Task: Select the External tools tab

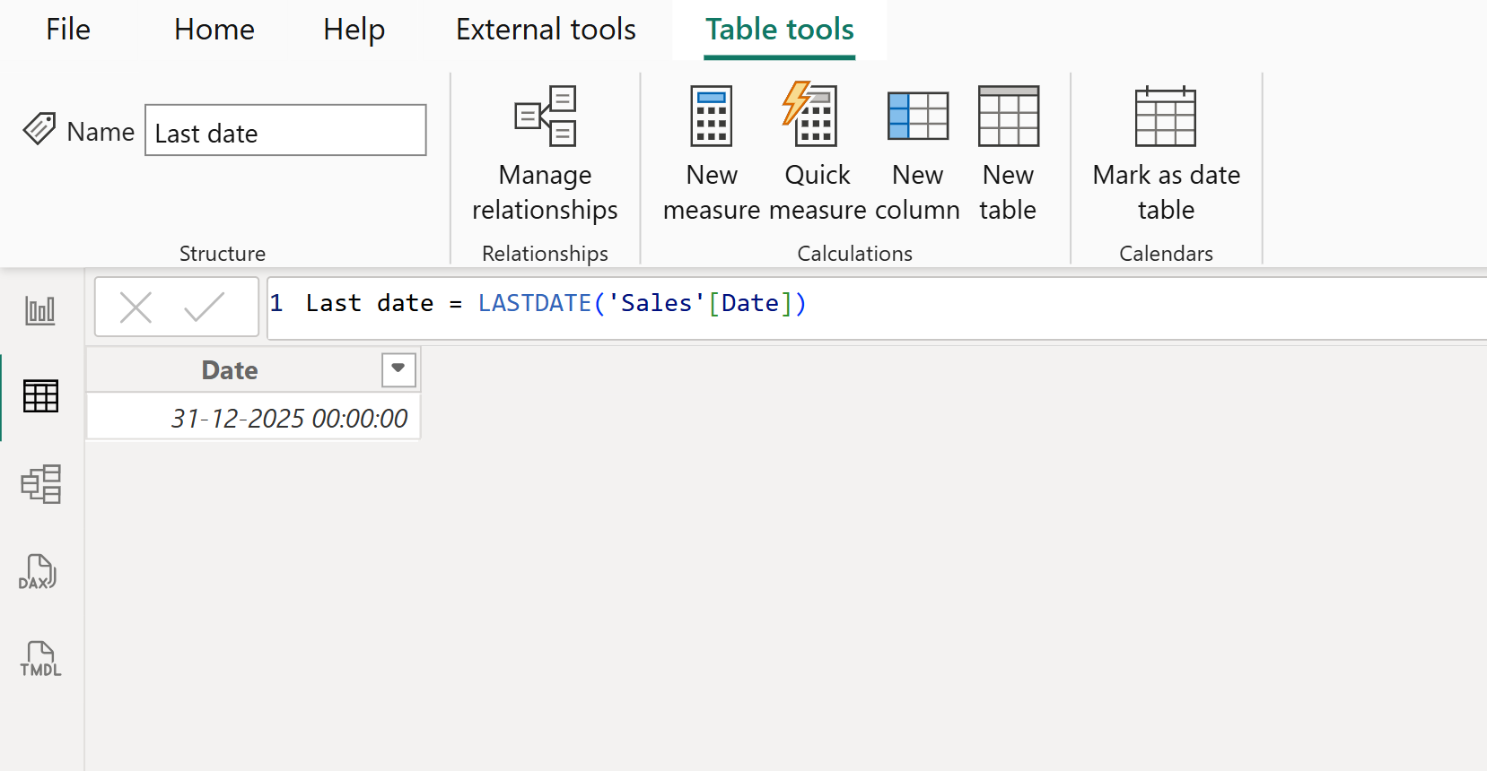Action: (546, 30)
